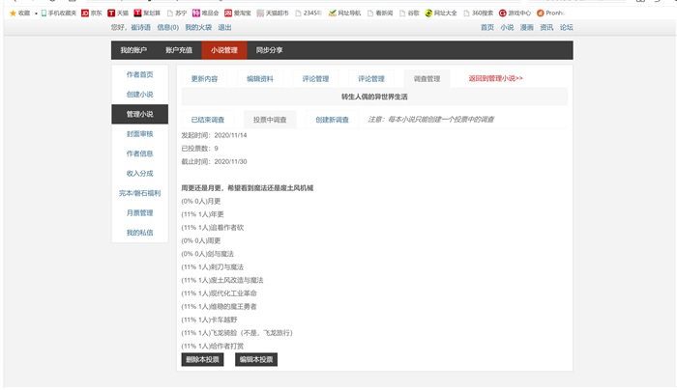Click the 删除本投票 button
This screenshot has width=677, height=390.
pyautogui.click(x=202, y=360)
